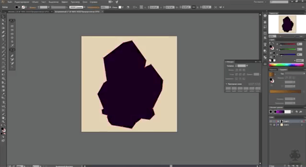Viewport: 306px width, 167px height.
Task: Open the graphic style dropdown in control bar
Action: (122, 7)
